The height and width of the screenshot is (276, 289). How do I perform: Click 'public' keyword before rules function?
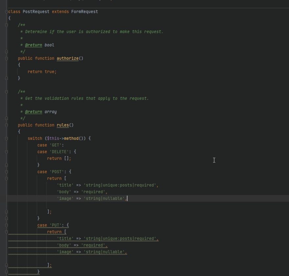pos(25,125)
